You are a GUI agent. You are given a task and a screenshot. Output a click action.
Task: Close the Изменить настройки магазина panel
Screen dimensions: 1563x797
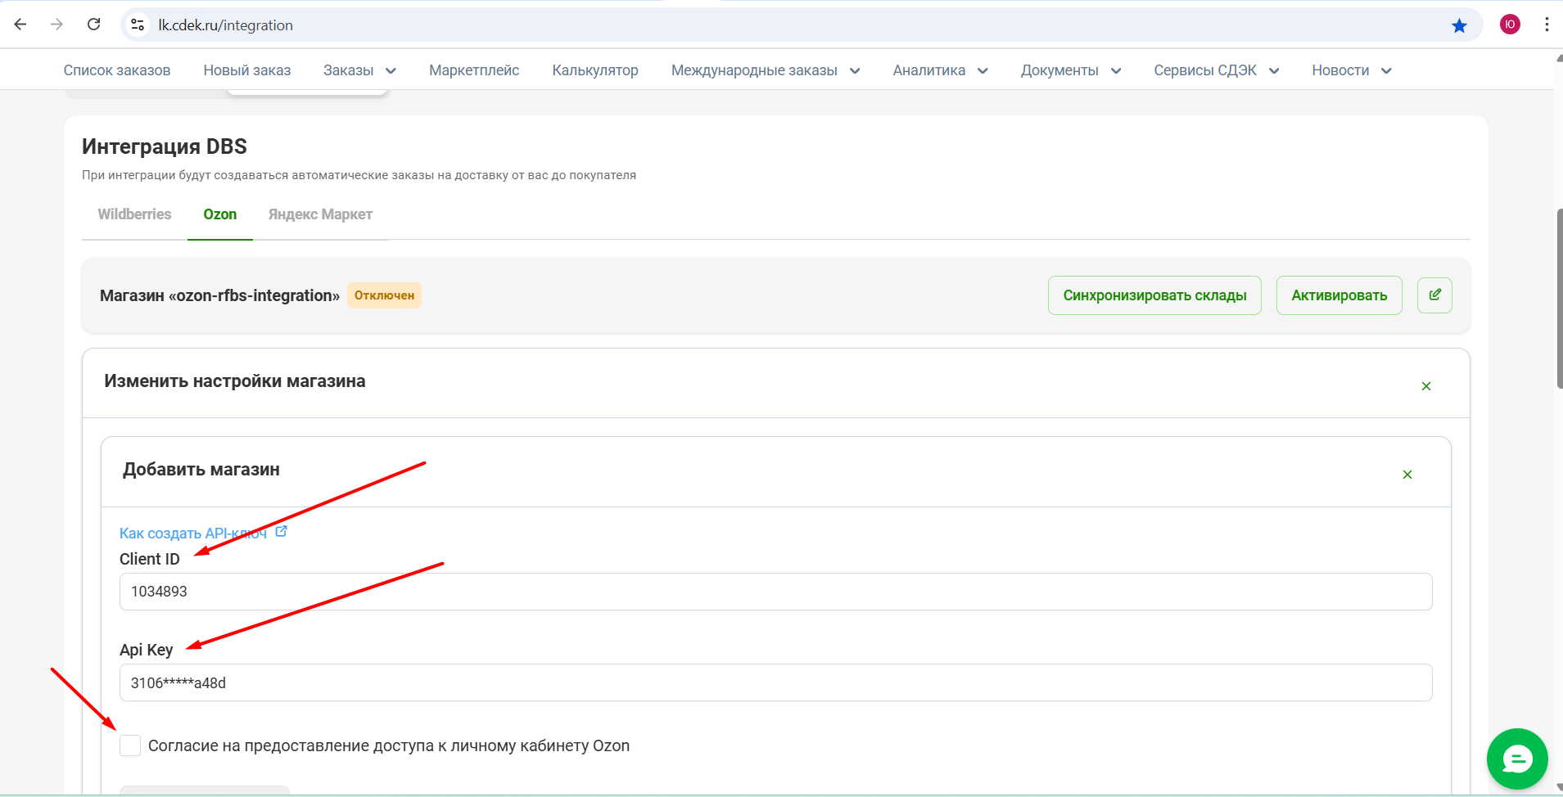click(x=1425, y=386)
